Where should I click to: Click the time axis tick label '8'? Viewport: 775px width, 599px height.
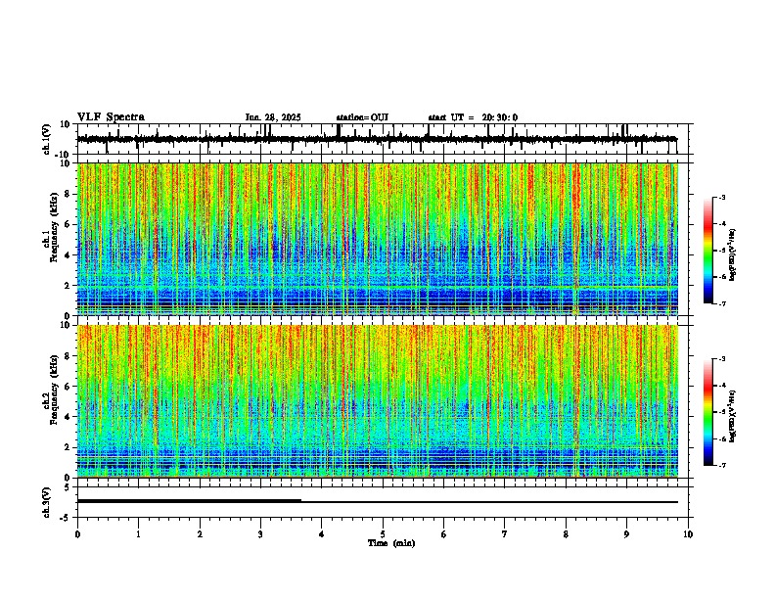coord(566,534)
